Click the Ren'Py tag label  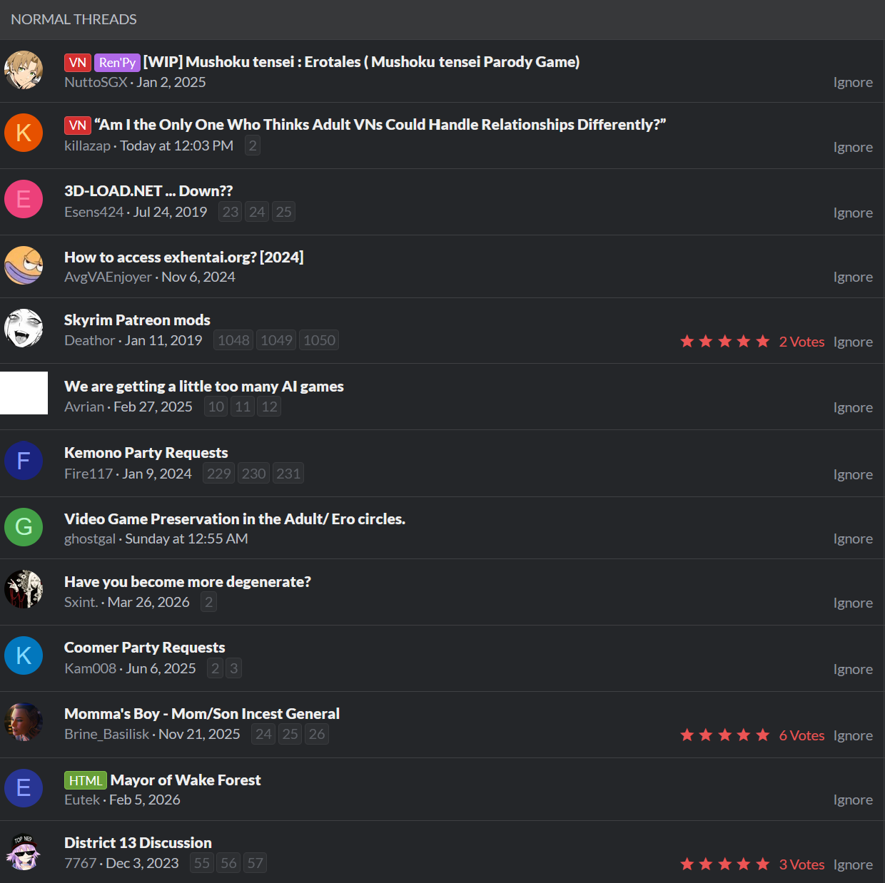(117, 63)
